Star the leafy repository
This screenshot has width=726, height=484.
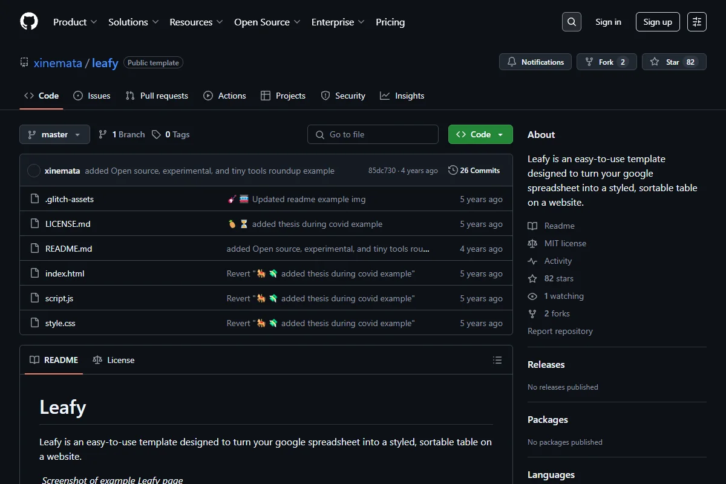point(674,62)
